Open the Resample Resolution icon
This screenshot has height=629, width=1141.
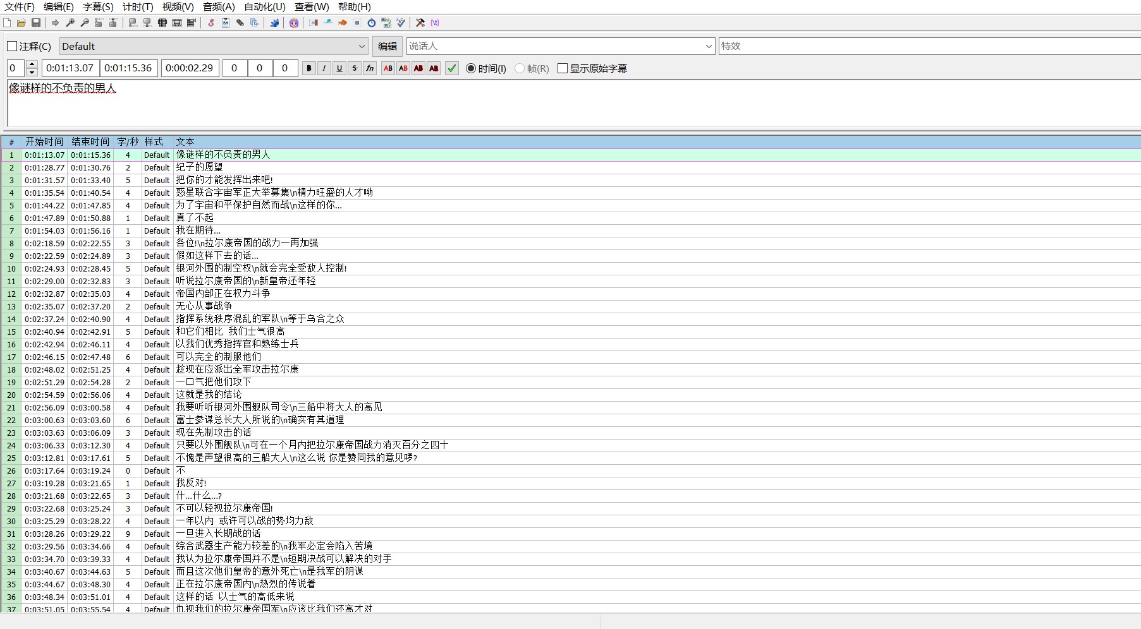pos(357,23)
